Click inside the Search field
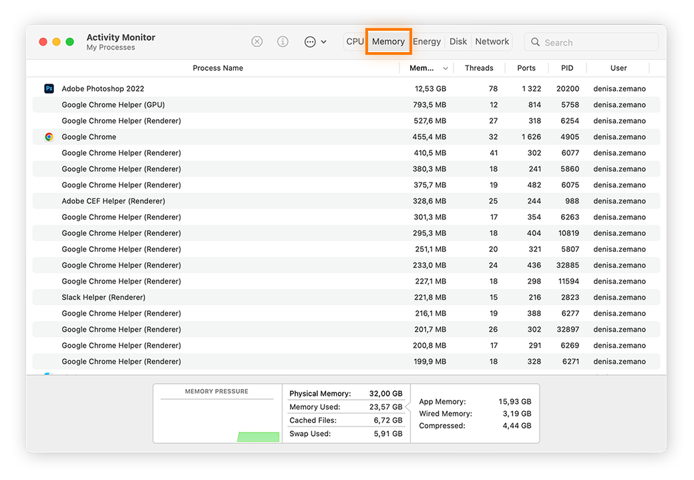 click(591, 41)
